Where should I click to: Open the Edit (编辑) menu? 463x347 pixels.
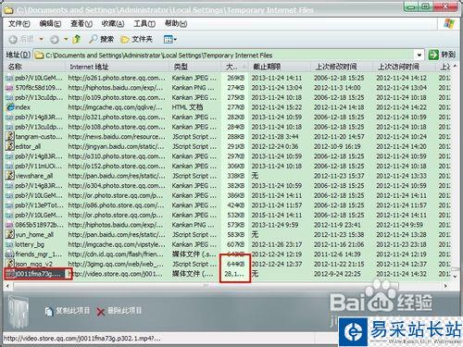point(50,23)
